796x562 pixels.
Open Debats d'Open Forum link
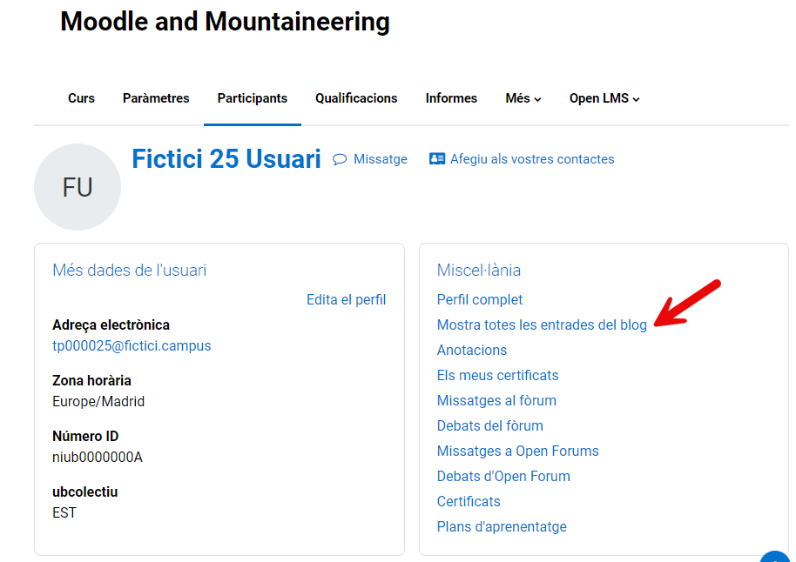[x=503, y=476]
